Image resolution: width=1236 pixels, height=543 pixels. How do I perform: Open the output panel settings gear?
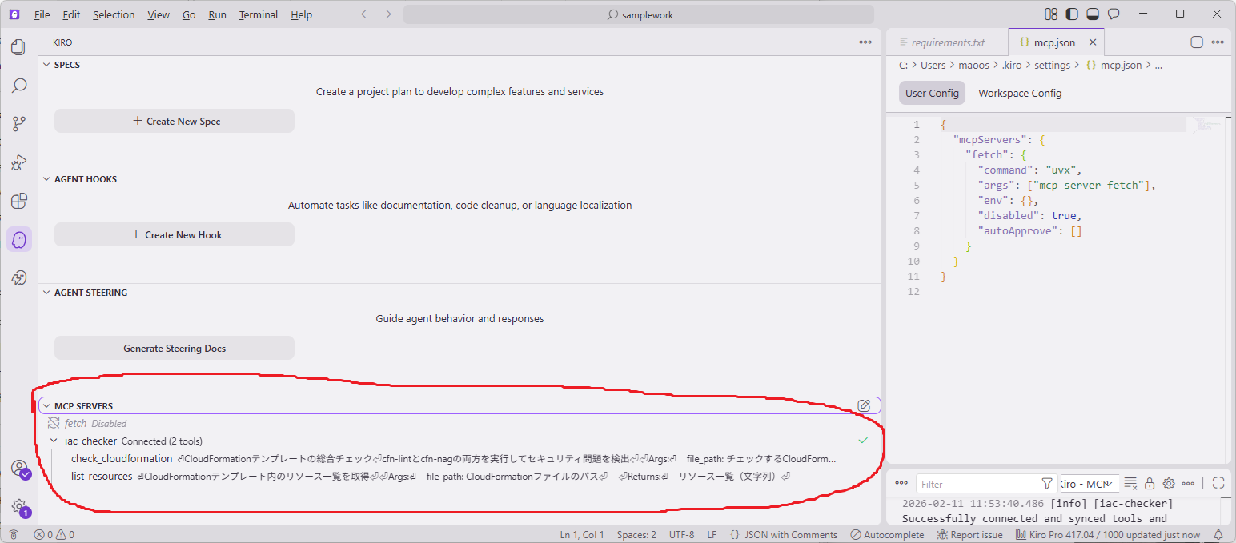point(1169,483)
